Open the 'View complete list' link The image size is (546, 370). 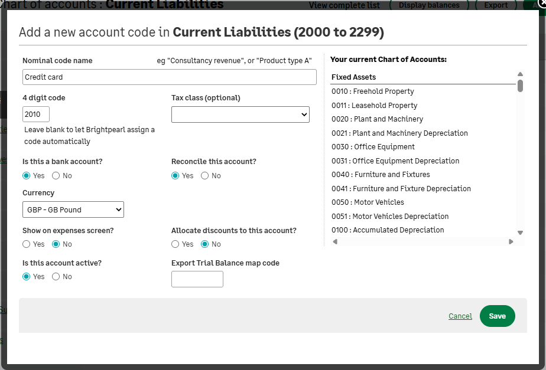[x=344, y=5]
